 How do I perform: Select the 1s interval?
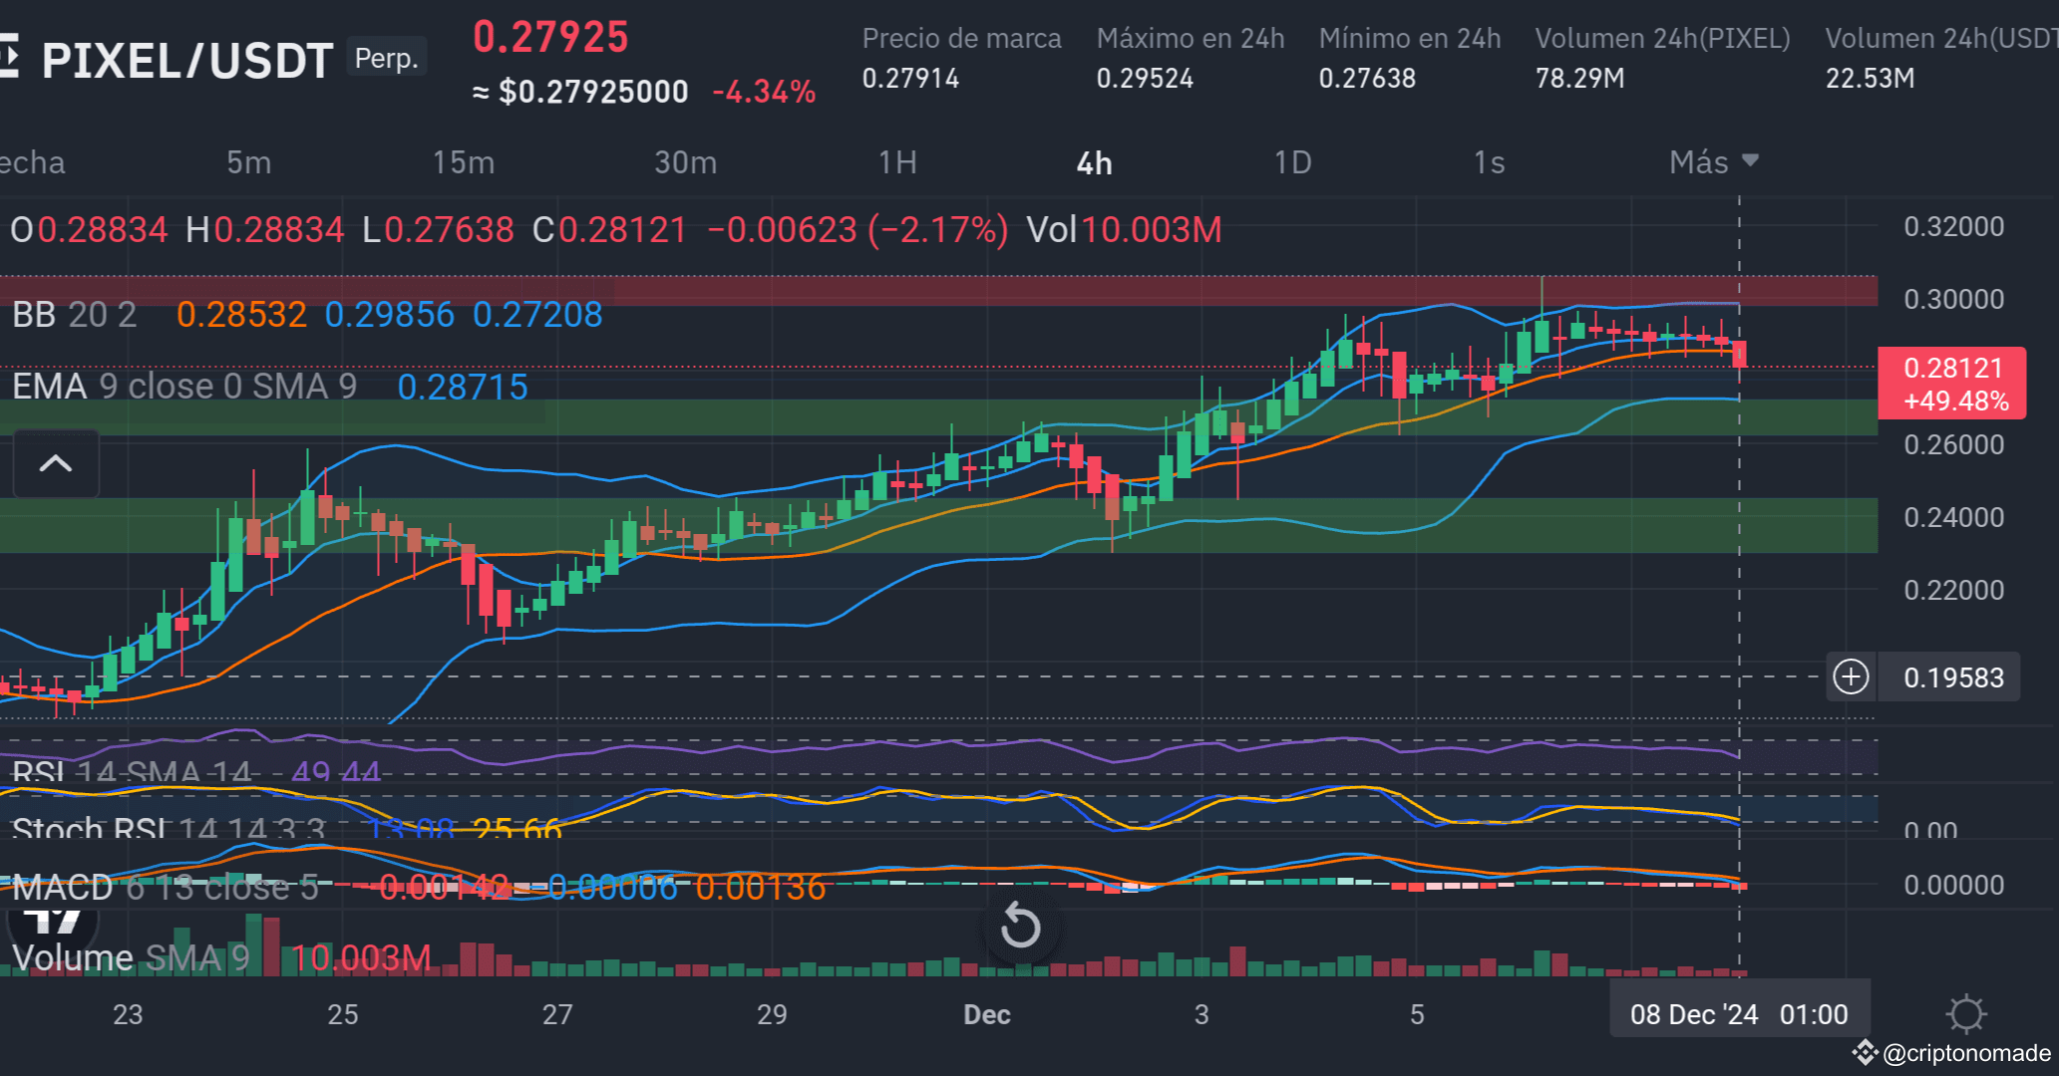tap(1489, 162)
